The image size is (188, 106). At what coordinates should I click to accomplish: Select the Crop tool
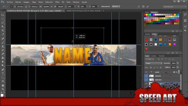point(3,31)
